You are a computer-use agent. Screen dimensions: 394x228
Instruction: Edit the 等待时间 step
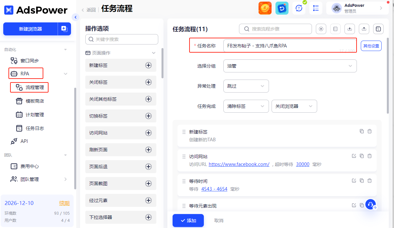pyautogui.click(x=354, y=181)
